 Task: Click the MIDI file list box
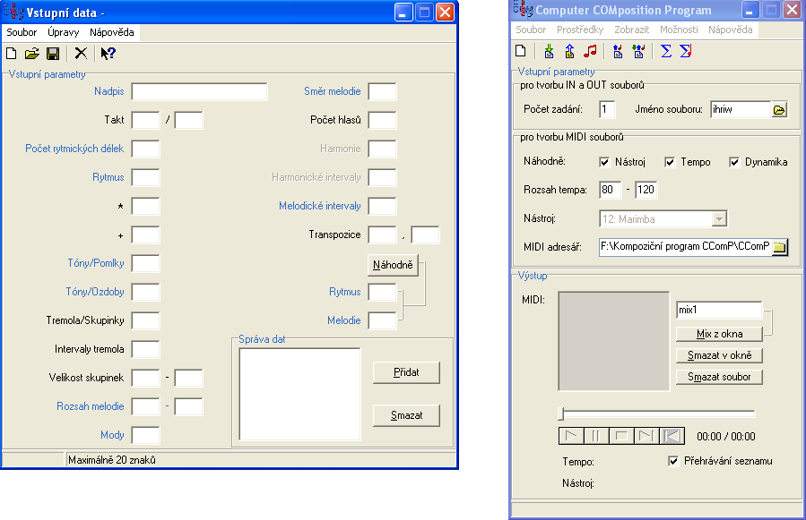(614, 341)
